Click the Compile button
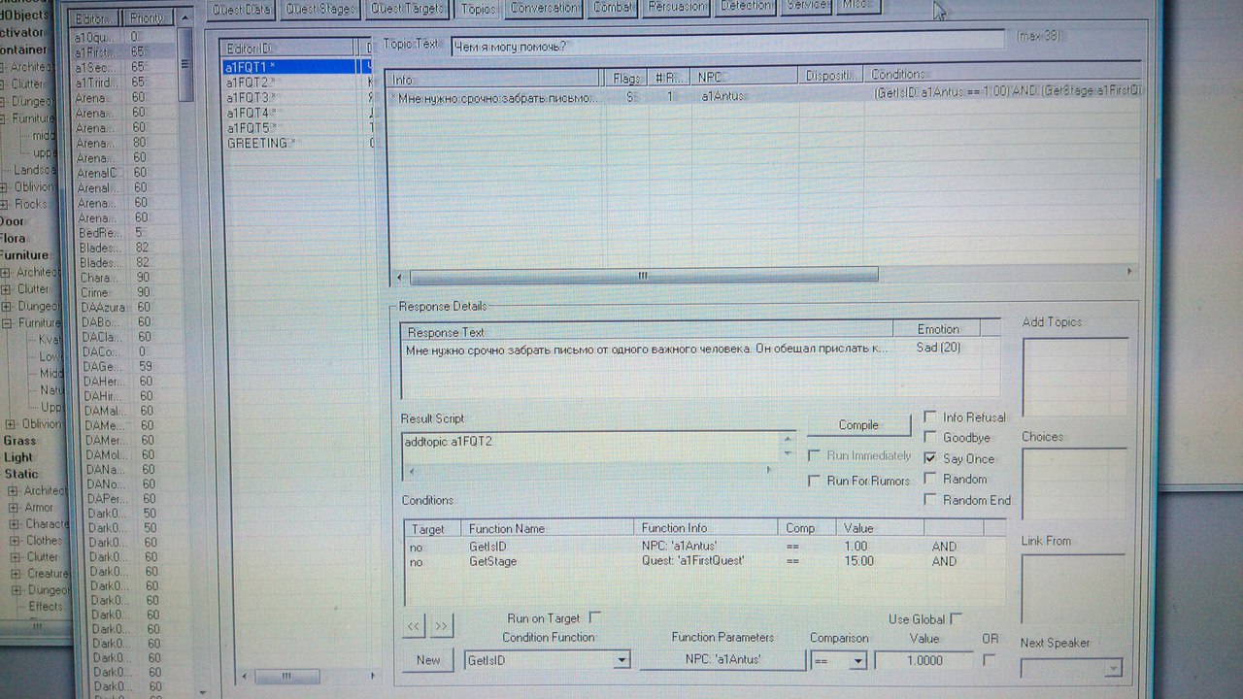Viewport: 1243px width, 699px height. pyautogui.click(x=858, y=425)
